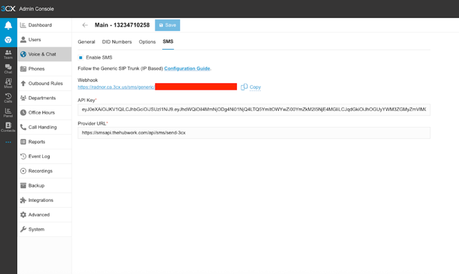Open the Options tab
This screenshot has width=459, height=274.
click(147, 42)
